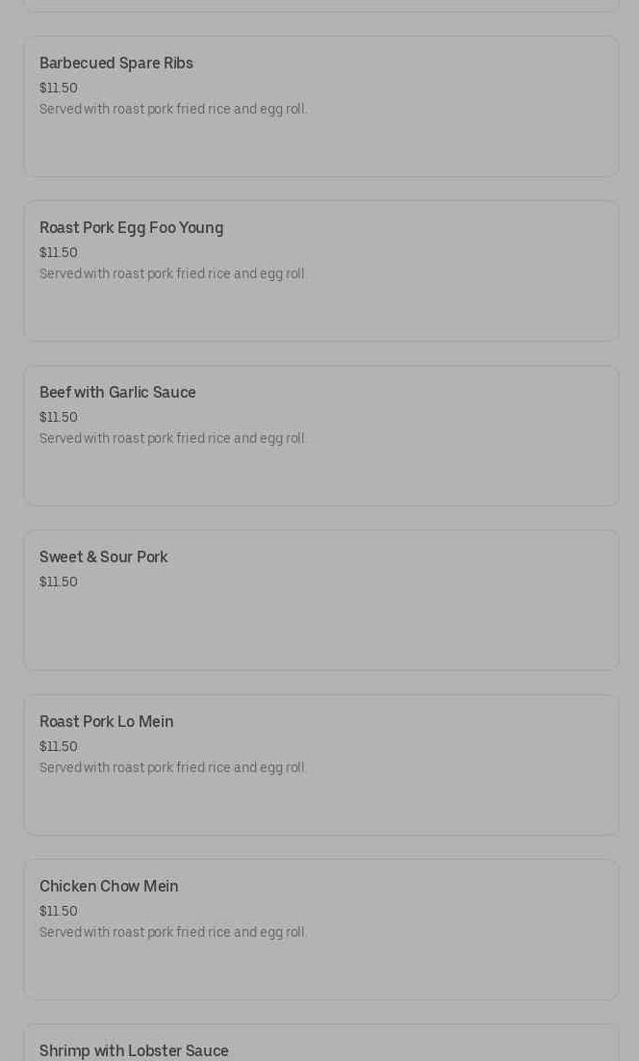This screenshot has height=1061, width=639.
Task: Select Roast Pork Lo Mein title
Action: [107, 722]
